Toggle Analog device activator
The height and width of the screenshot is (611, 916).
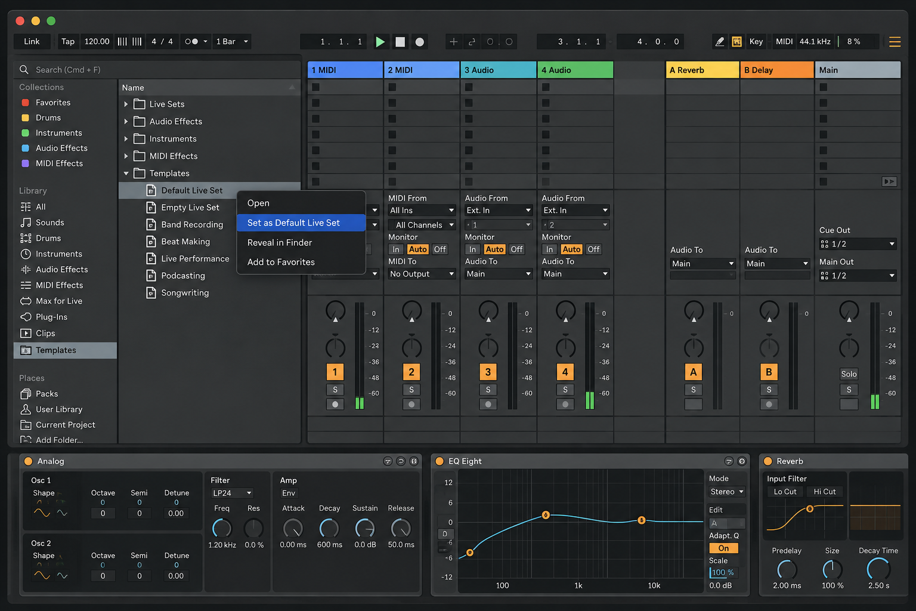click(28, 461)
